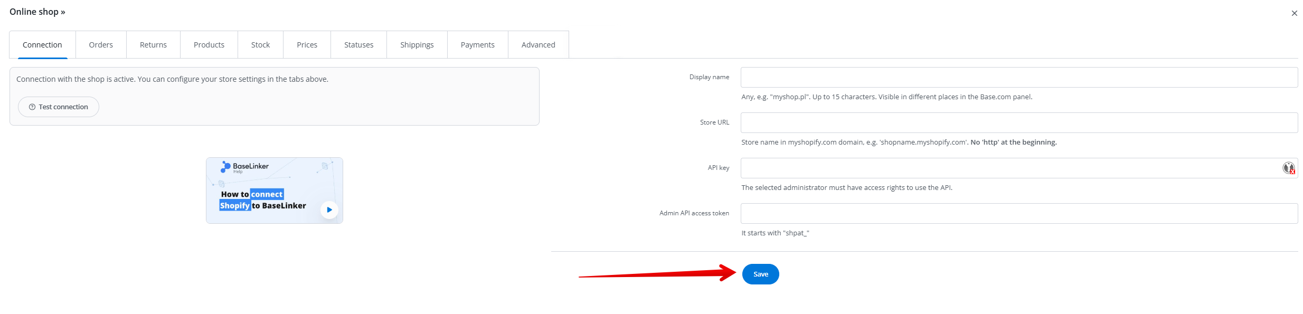
Task: Click into the Store URL field
Action: pyautogui.click(x=1018, y=122)
